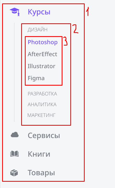Screen dimensions: 115x188
Task: Choose the Figma course item
Action: pos(36,78)
